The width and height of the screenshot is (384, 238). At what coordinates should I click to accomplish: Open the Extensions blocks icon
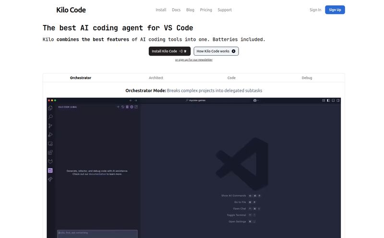tap(50, 153)
